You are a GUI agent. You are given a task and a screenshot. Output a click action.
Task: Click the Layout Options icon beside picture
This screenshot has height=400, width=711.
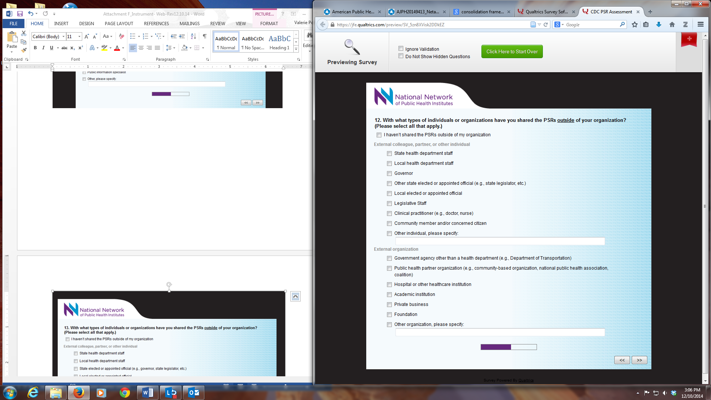(x=295, y=296)
